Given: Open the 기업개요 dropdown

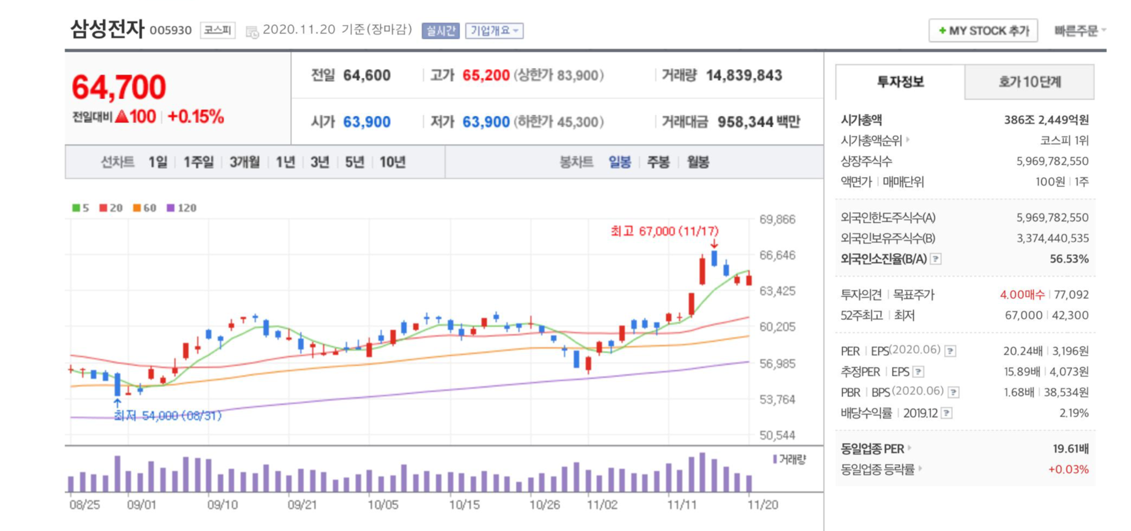Looking at the screenshot, I should tap(494, 30).
